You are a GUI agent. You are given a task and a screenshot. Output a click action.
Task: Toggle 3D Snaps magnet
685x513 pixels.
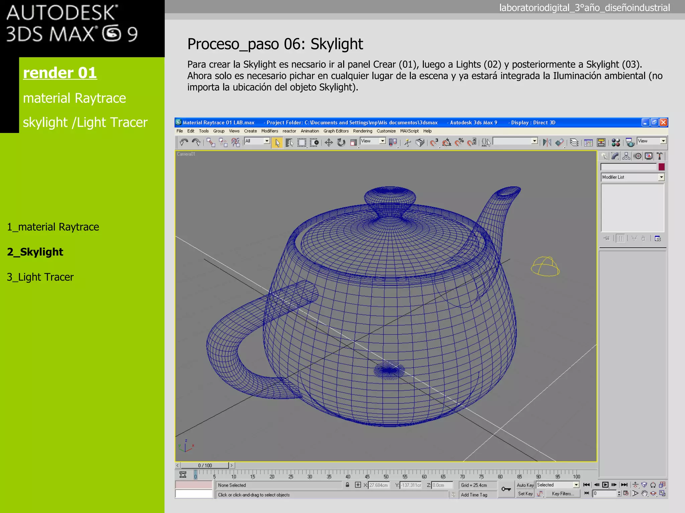click(x=434, y=143)
